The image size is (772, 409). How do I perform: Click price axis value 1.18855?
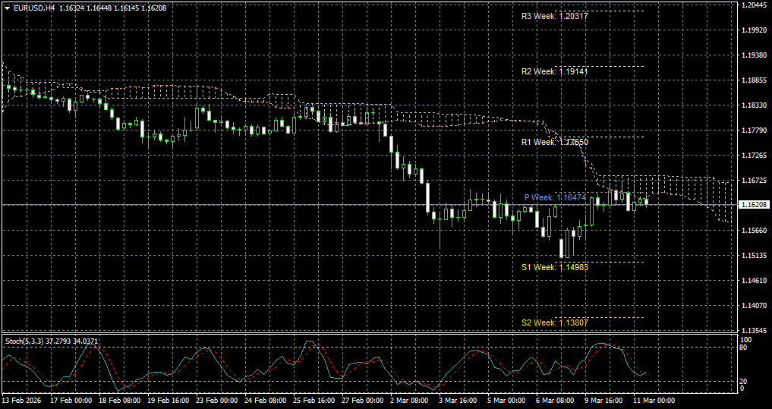[x=754, y=80]
